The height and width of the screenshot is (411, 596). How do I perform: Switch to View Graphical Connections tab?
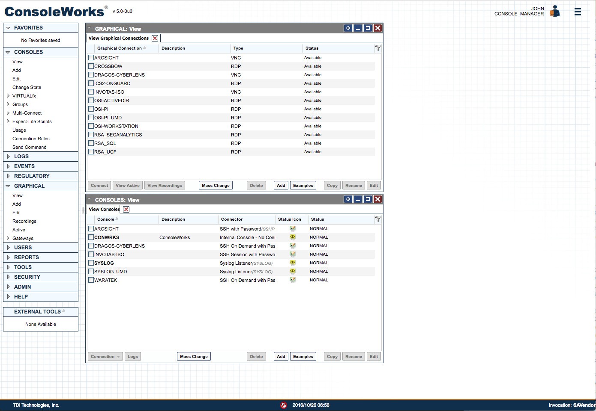[119, 38]
